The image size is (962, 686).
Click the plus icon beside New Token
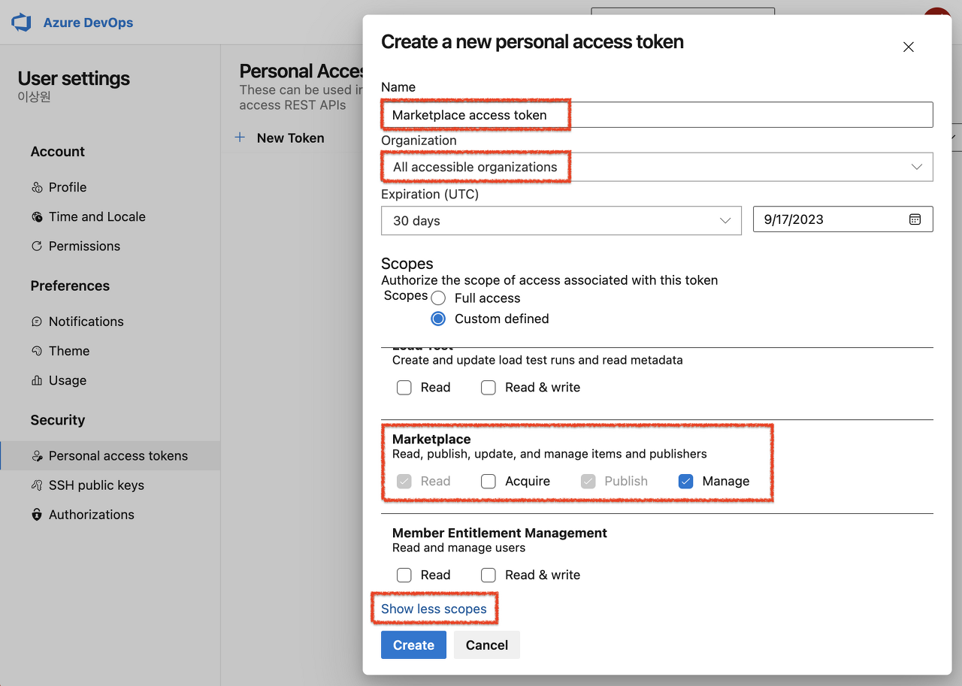click(240, 138)
